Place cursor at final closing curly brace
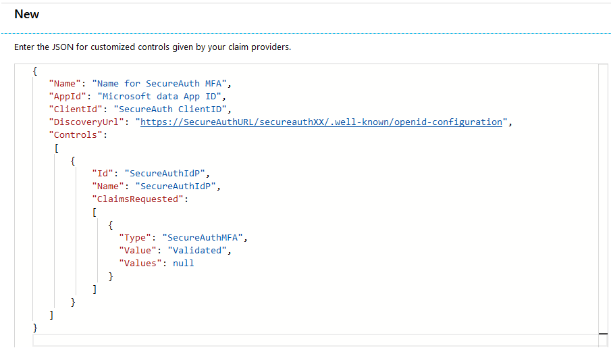The width and height of the screenshot is (611, 348). pos(36,328)
